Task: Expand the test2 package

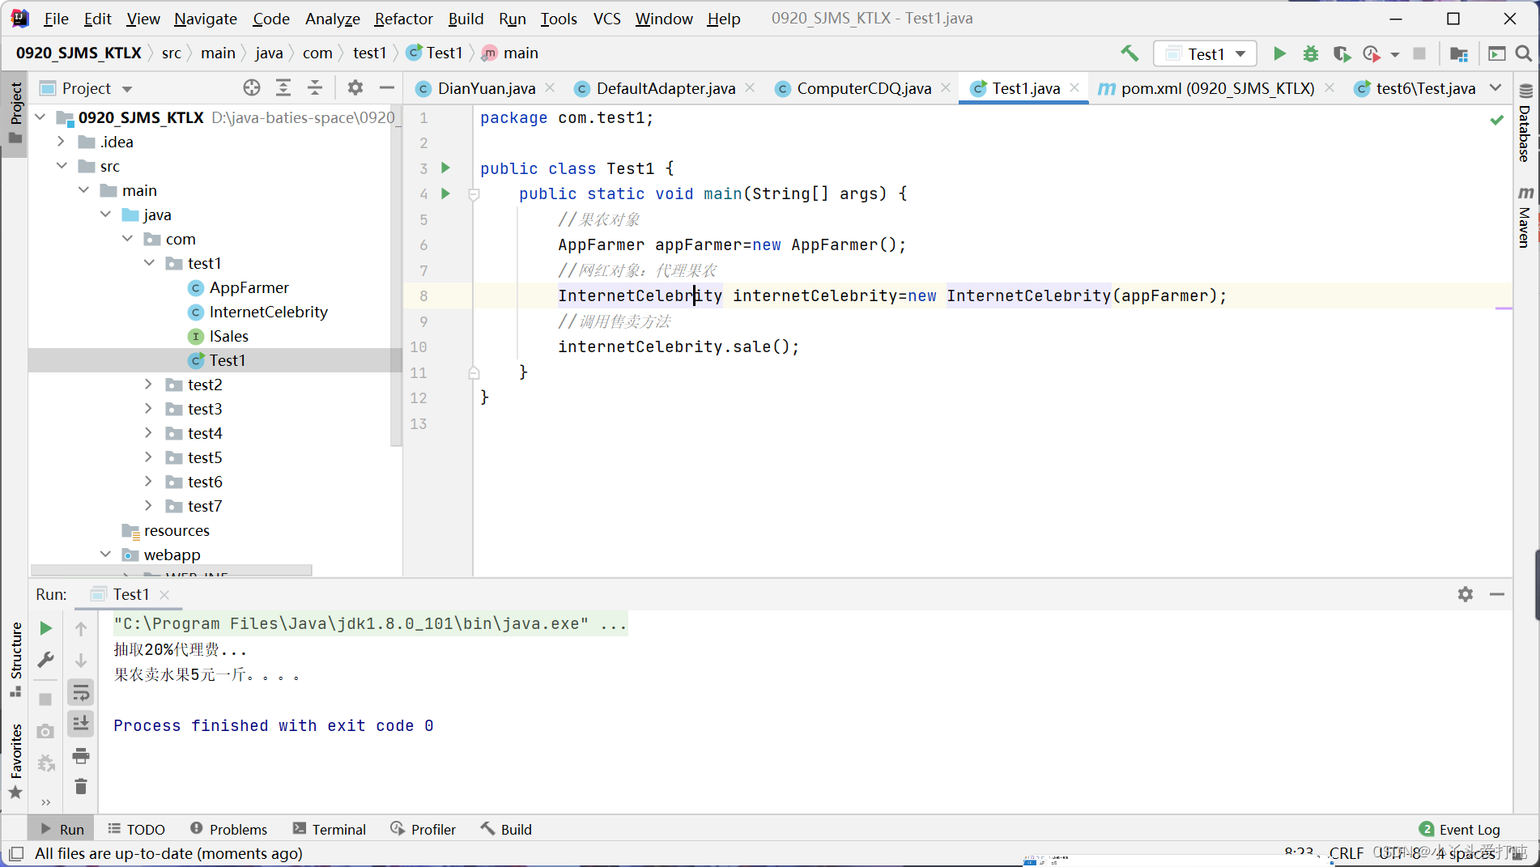Action: 148,385
